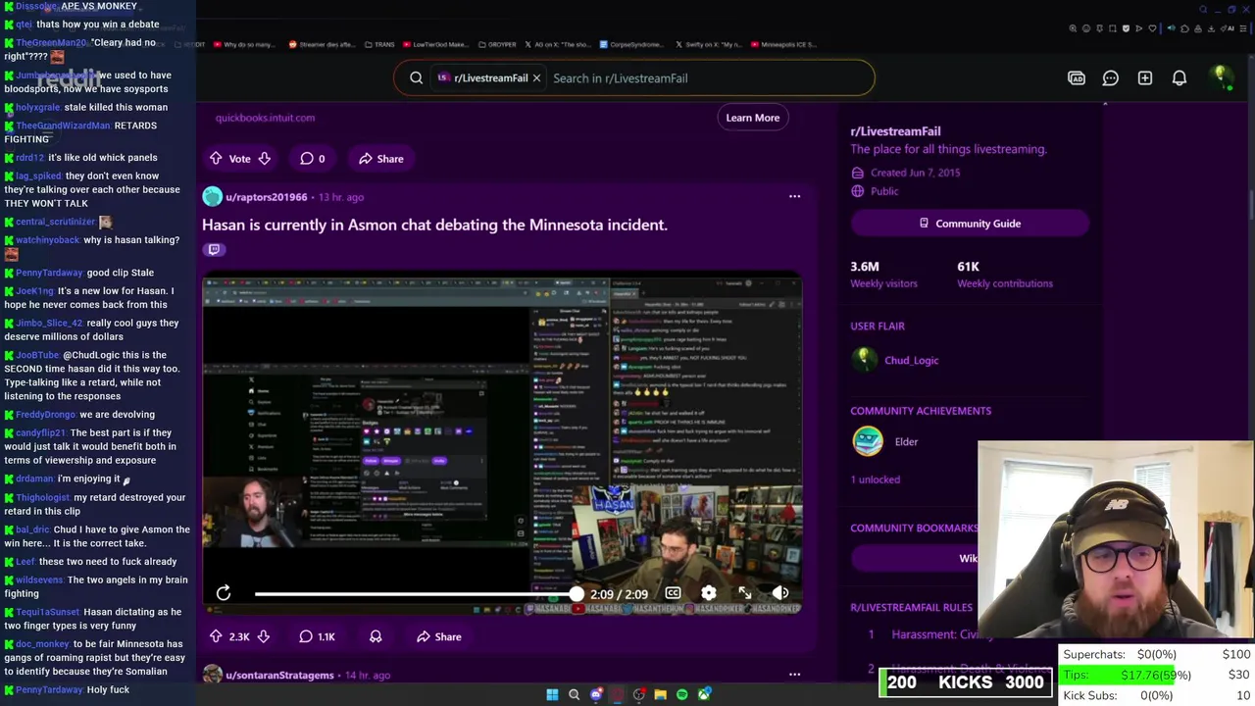Viewport: 1255px width, 706px height.
Task: Mute the video volume speaker icon
Action: click(x=780, y=593)
